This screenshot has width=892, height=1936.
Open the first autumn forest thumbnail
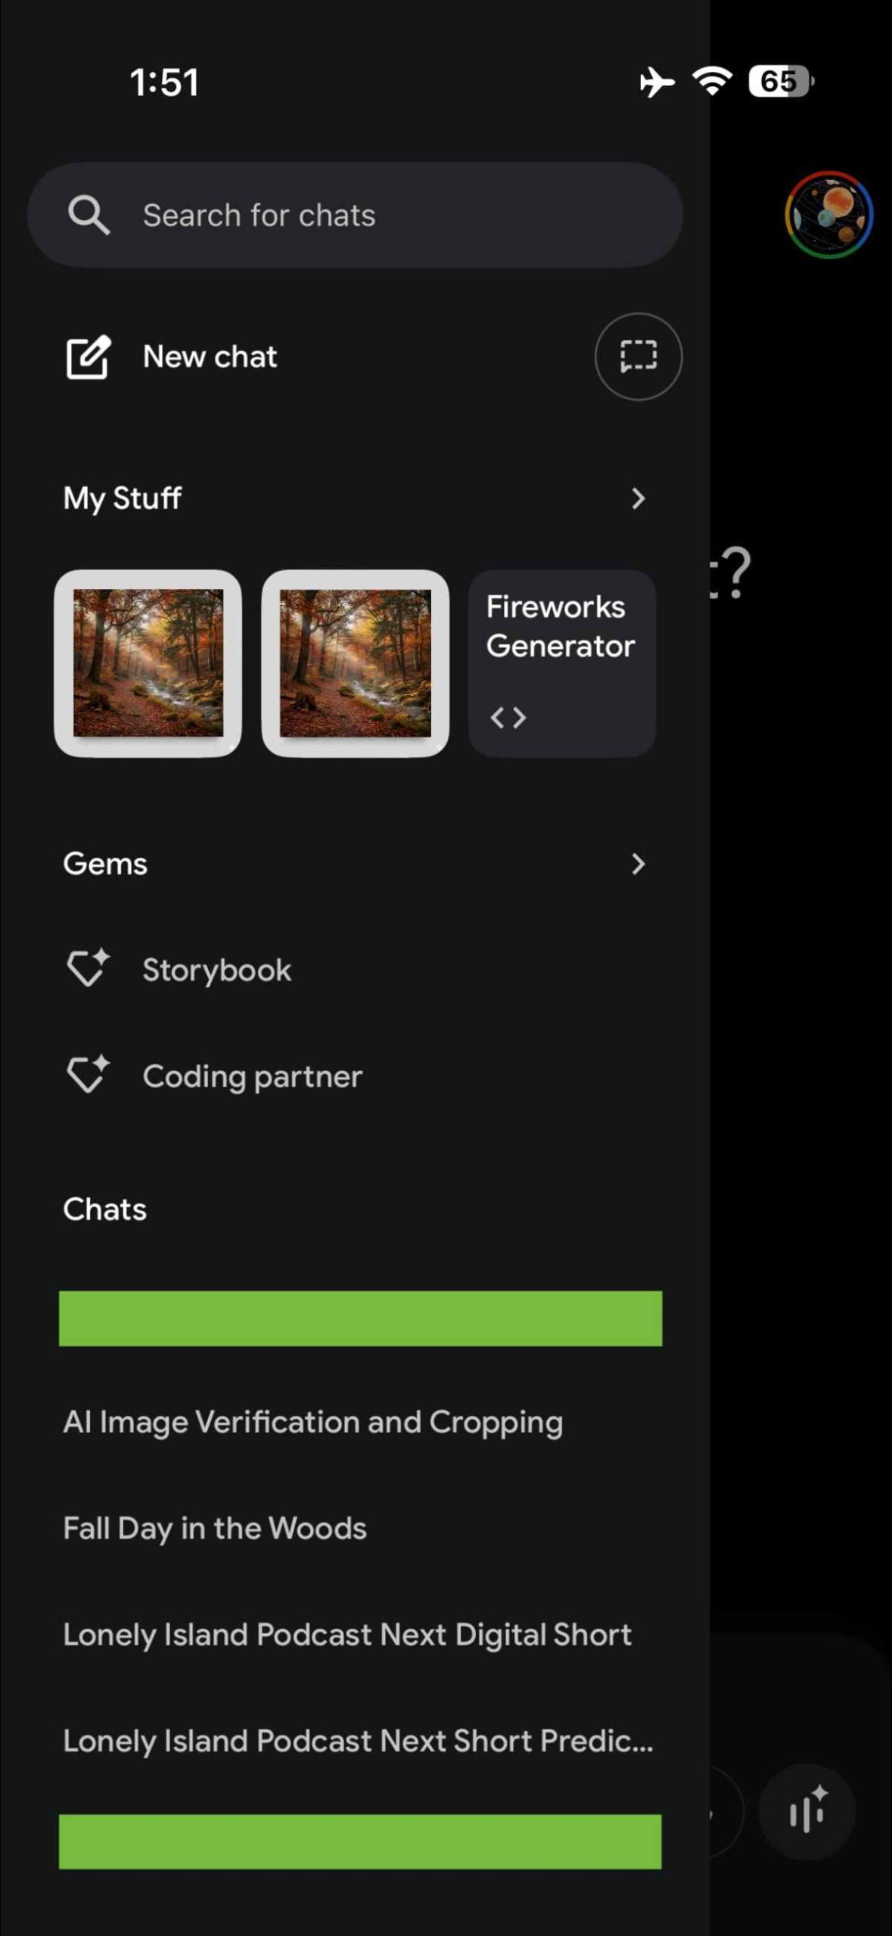[x=148, y=662]
